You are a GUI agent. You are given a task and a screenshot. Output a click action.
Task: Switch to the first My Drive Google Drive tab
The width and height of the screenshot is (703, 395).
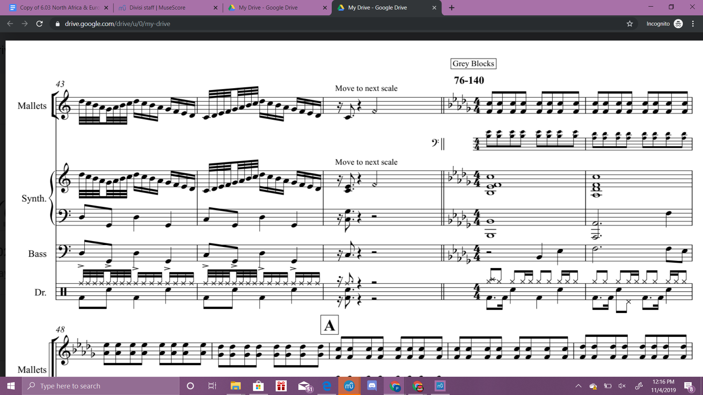[268, 7]
